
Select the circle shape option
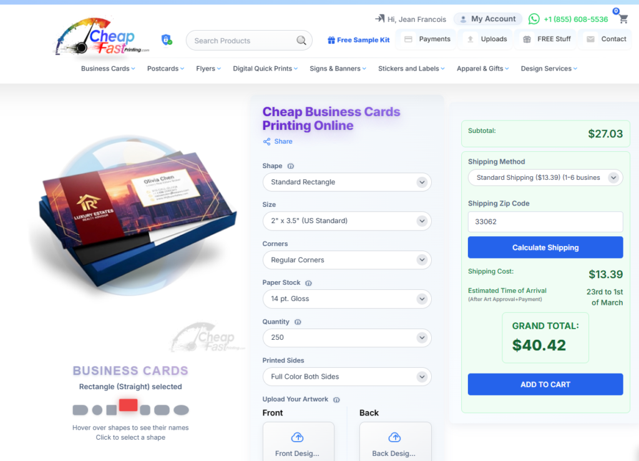pos(97,410)
